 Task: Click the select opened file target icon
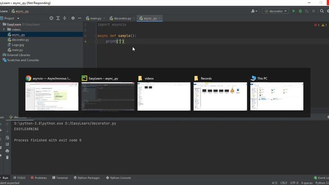coord(51,18)
